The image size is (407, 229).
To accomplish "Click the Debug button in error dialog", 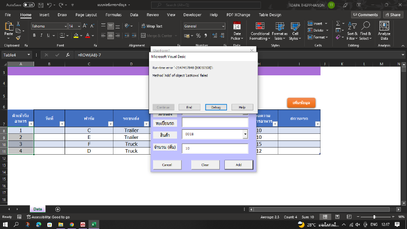I will 216,107.
